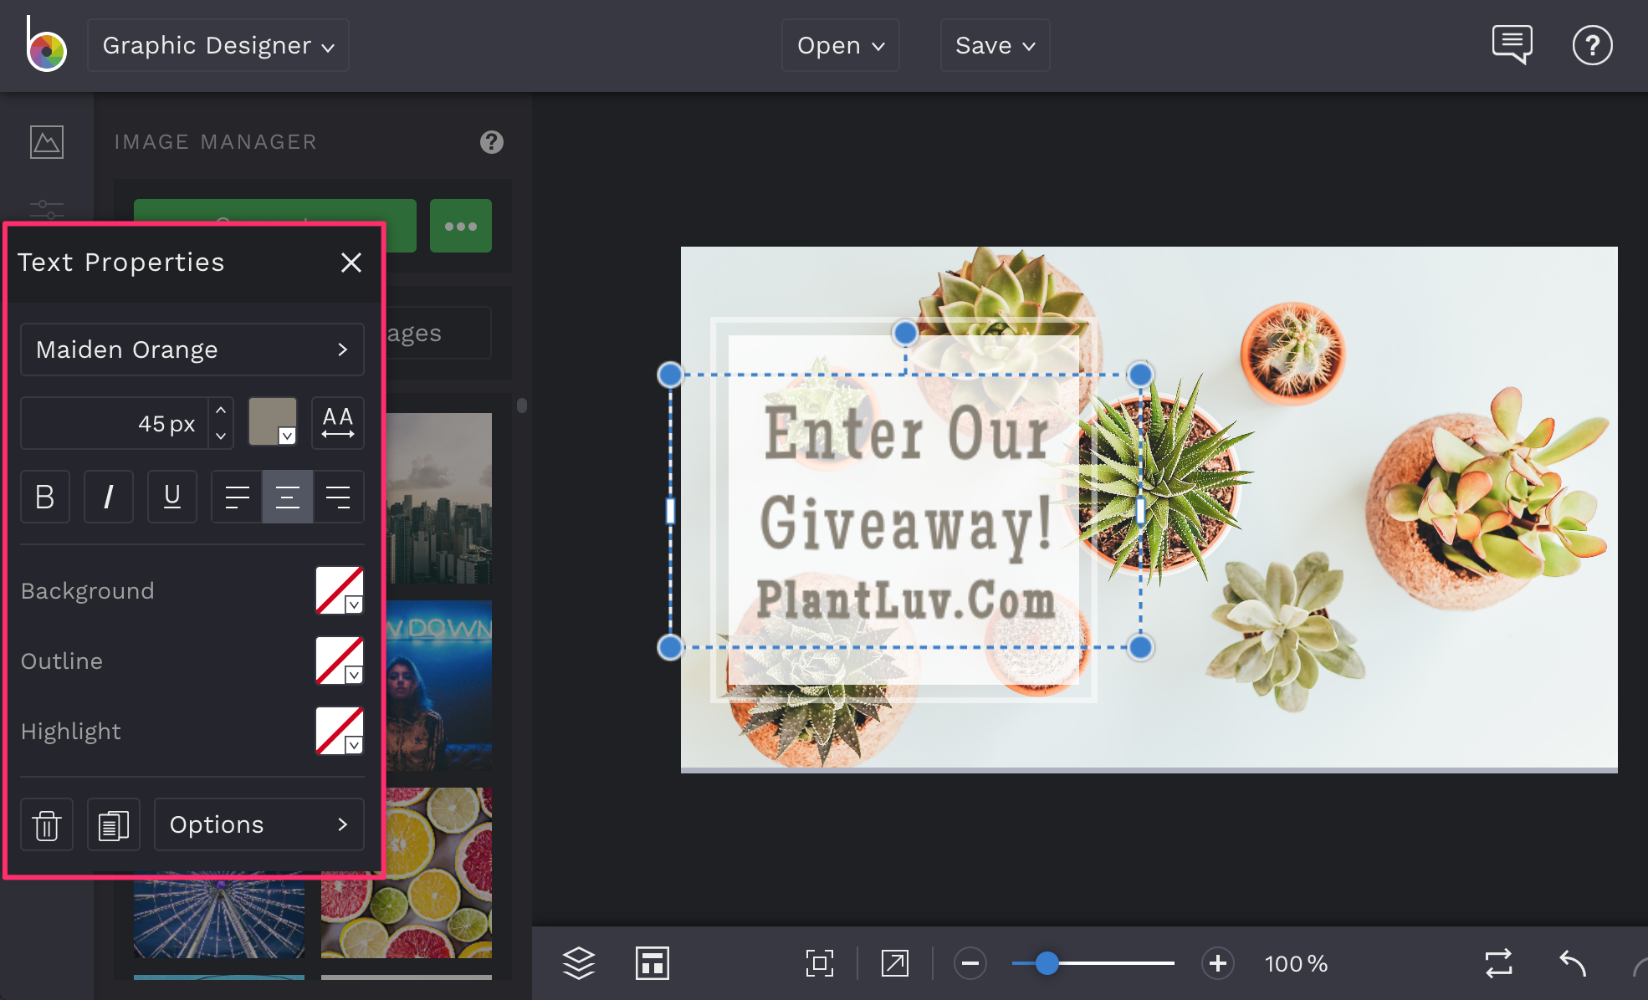Open the feedback chat icon
The image size is (1648, 1000).
1512,44
